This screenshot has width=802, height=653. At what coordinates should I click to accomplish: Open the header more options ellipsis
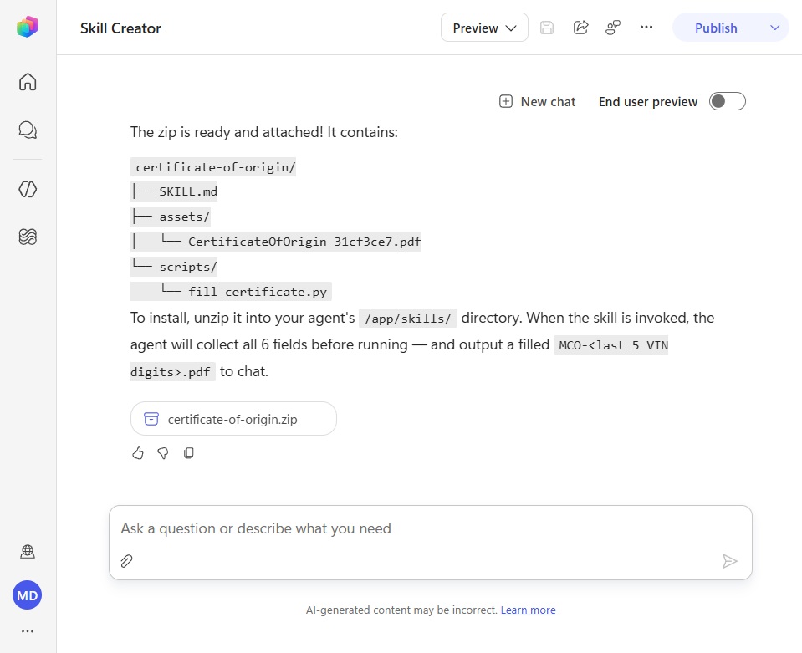(x=646, y=27)
